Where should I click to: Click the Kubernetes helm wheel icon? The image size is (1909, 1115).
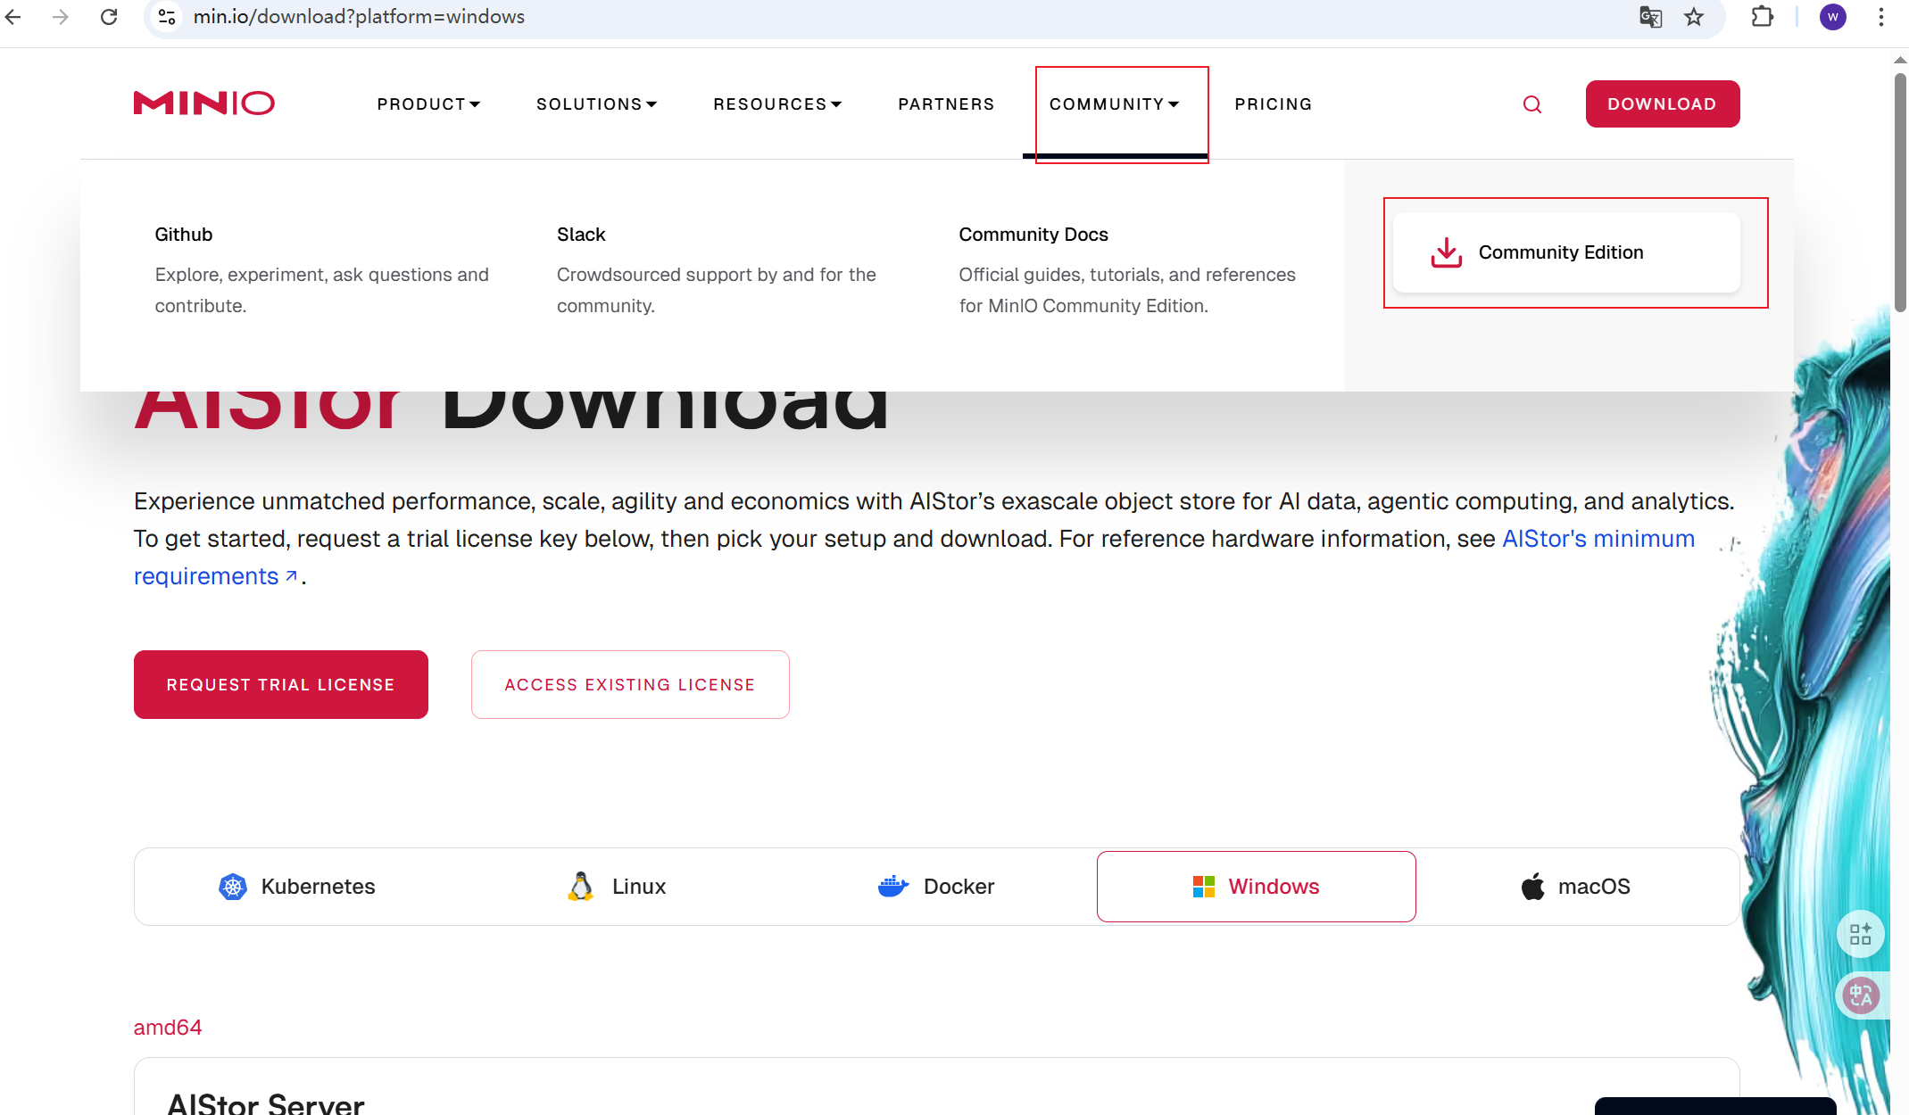233,887
